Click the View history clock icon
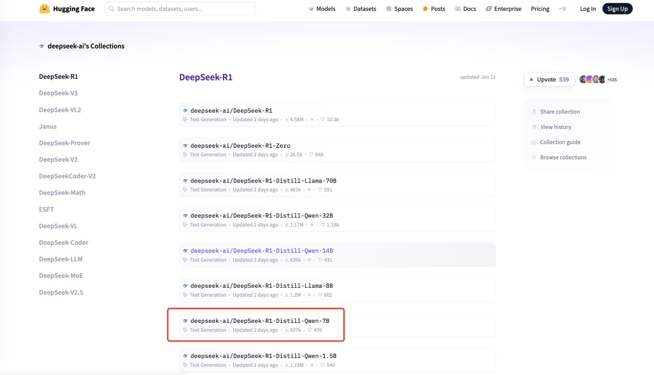The width and height of the screenshot is (654, 375). pyautogui.click(x=534, y=127)
